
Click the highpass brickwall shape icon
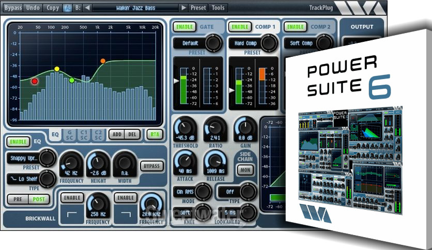pyautogui.click(x=72, y=214)
